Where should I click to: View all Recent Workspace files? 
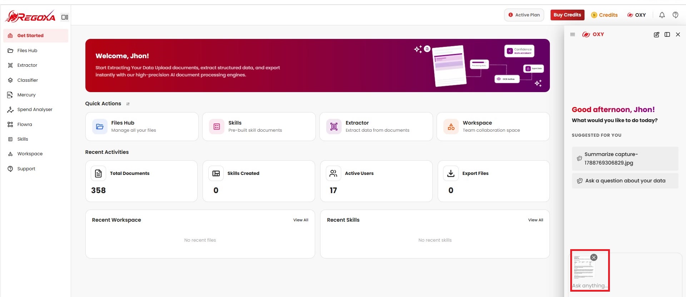(301, 220)
